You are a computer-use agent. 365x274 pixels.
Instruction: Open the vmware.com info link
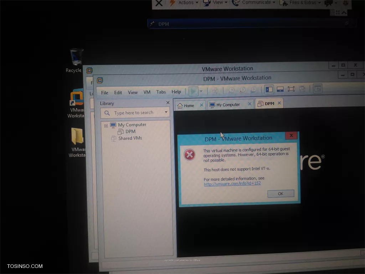pyautogui.click(x=232, y=184)
